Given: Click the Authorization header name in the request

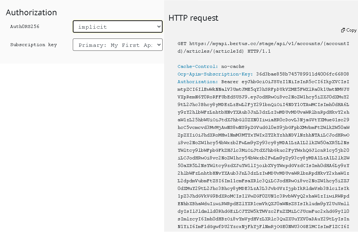Looking at the screenshot, I should click(198, 82).
